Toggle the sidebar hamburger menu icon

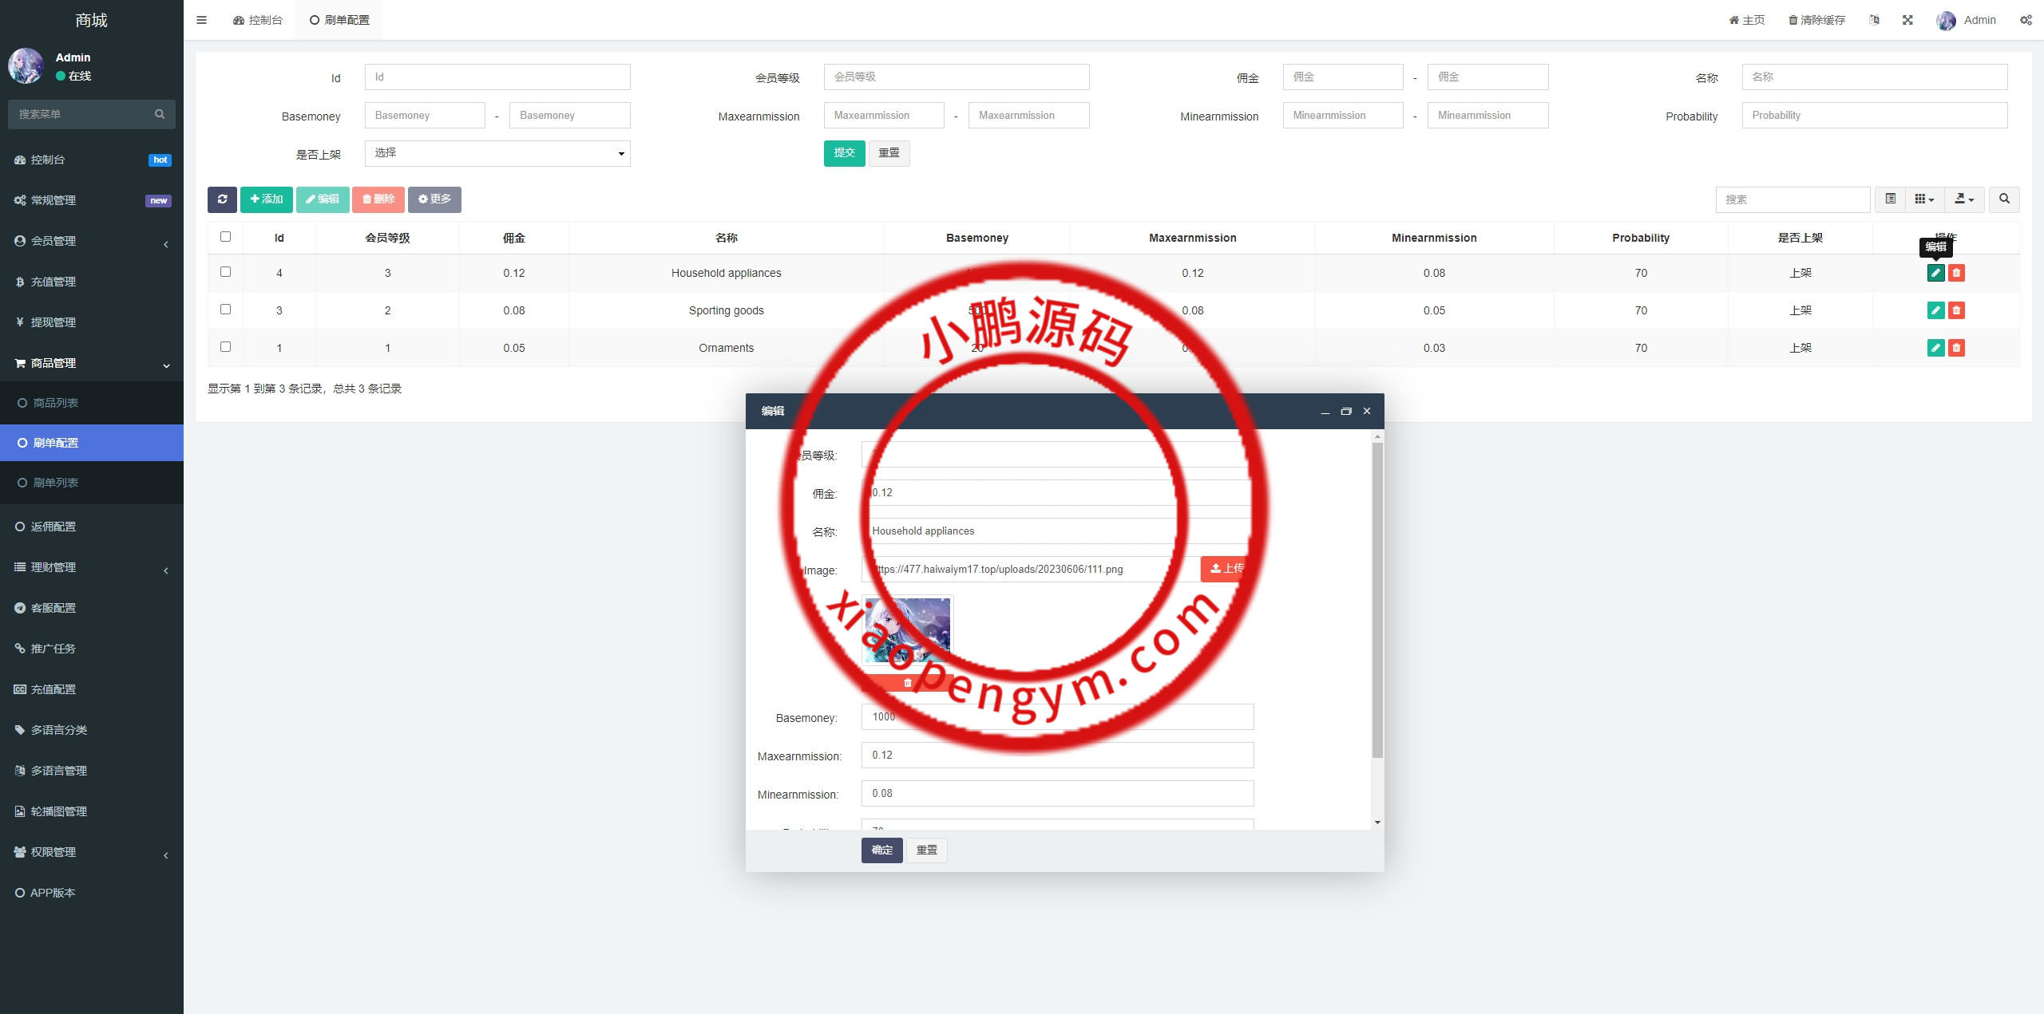[201, 20]
